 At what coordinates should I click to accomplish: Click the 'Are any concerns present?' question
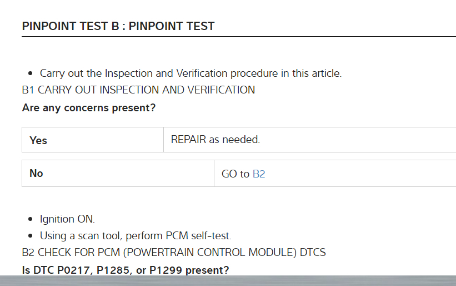click(x=89, y=107)
